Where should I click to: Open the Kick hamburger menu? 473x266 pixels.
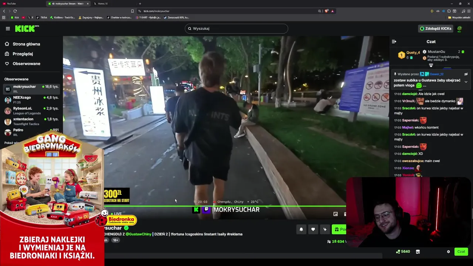pos(8,28)
